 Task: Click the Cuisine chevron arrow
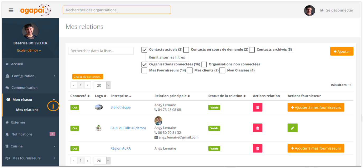pos(54,146)
